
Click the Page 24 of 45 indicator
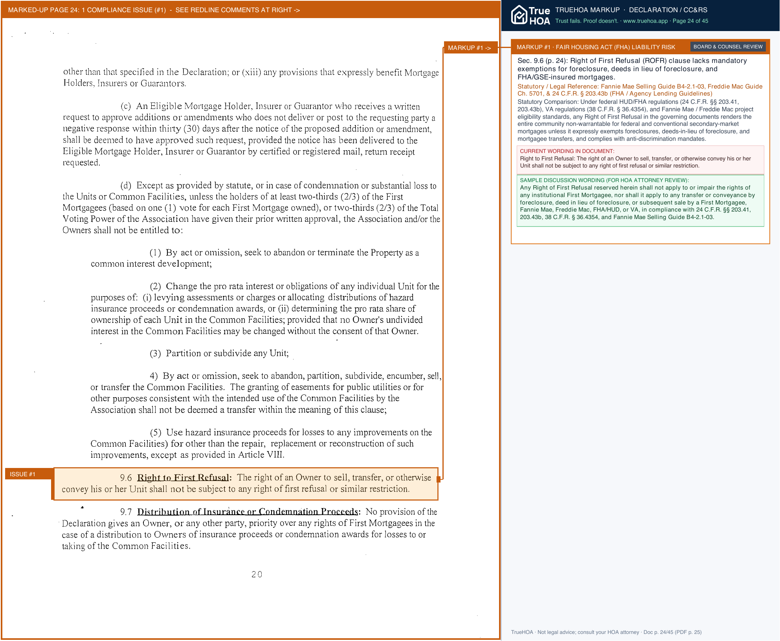(x=690, y=21)
